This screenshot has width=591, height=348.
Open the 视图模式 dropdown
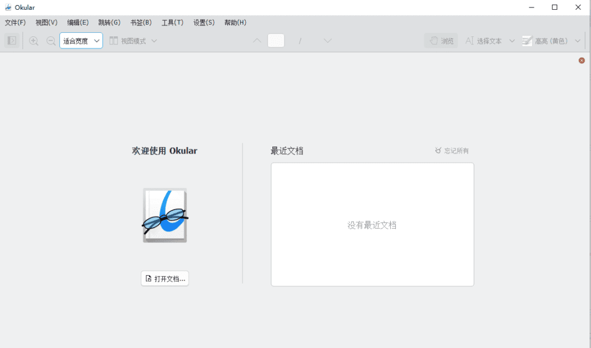tap(133, 41)
